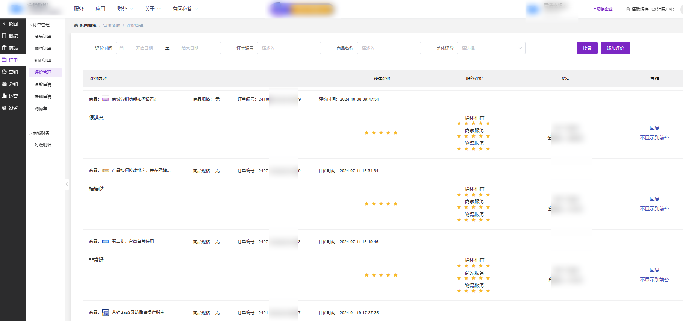Select 商品订单 in the submenu
Screen dimensions: 683x321
[43, 36]
